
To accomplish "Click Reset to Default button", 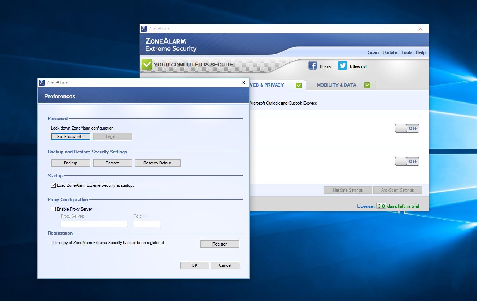I will point(158,163).
